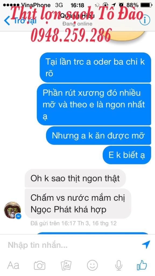This screenshot has width=155, height=276.
Task: Tap the battery indicator in status bar
Action: point(146,5)
